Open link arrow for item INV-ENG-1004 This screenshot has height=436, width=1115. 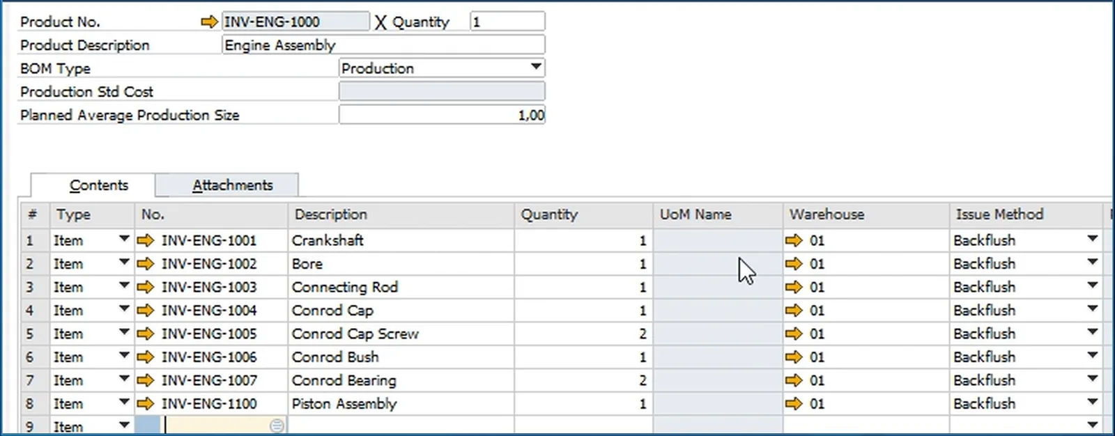[146, 311]
